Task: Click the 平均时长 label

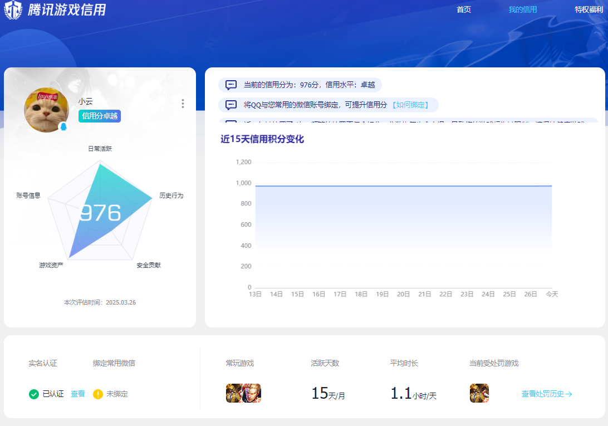Action: click(x=404, y=363)
